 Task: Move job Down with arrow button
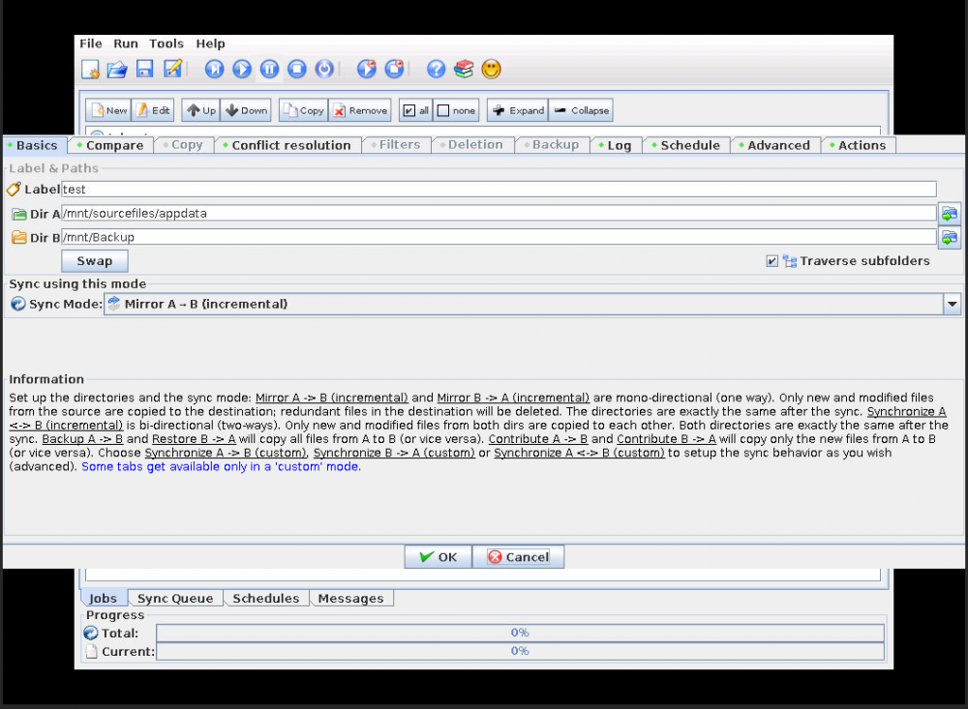(x=246, y=110)
